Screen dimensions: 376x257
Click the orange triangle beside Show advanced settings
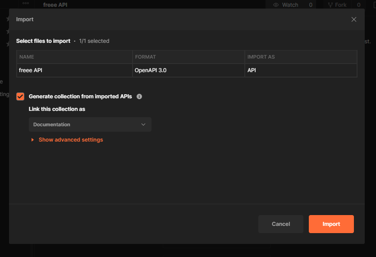click(32, 140)
